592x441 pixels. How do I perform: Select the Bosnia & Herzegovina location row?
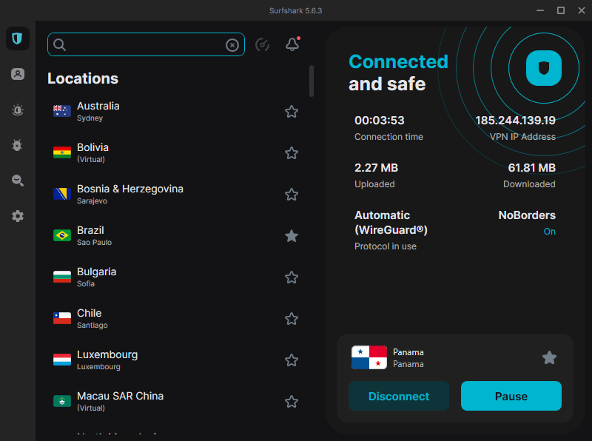[x=176, y=195]
